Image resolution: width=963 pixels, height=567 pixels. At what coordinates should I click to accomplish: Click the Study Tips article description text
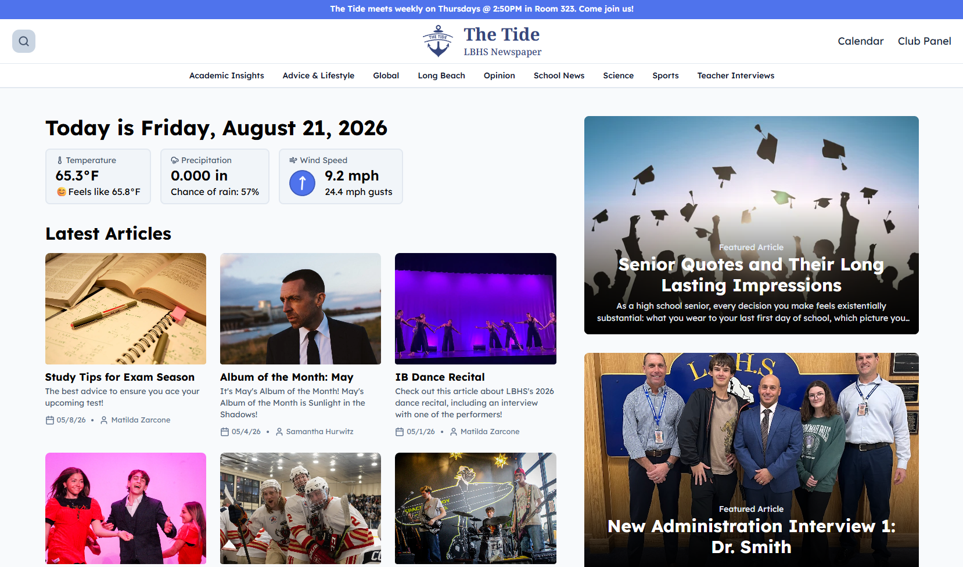[123, 398]
